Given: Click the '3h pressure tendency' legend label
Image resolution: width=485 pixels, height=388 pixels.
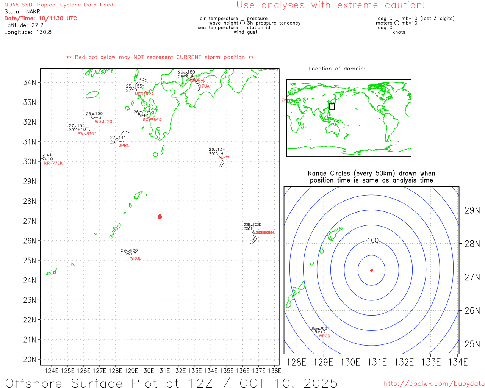Looking at the screenshot, I should [274, 23].
